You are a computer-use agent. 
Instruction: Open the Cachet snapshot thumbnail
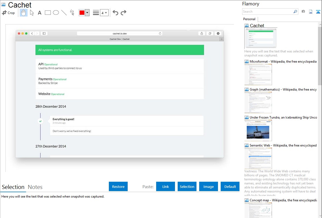pos(260,38)
